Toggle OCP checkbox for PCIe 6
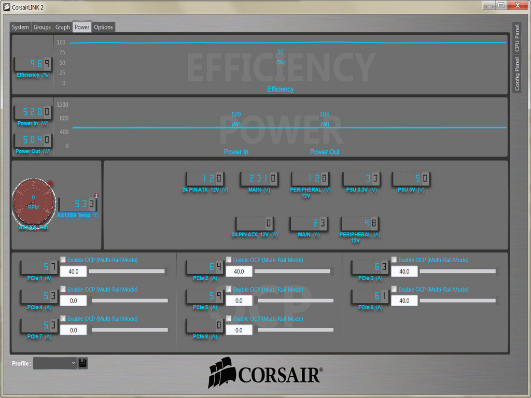 [394, 289]
